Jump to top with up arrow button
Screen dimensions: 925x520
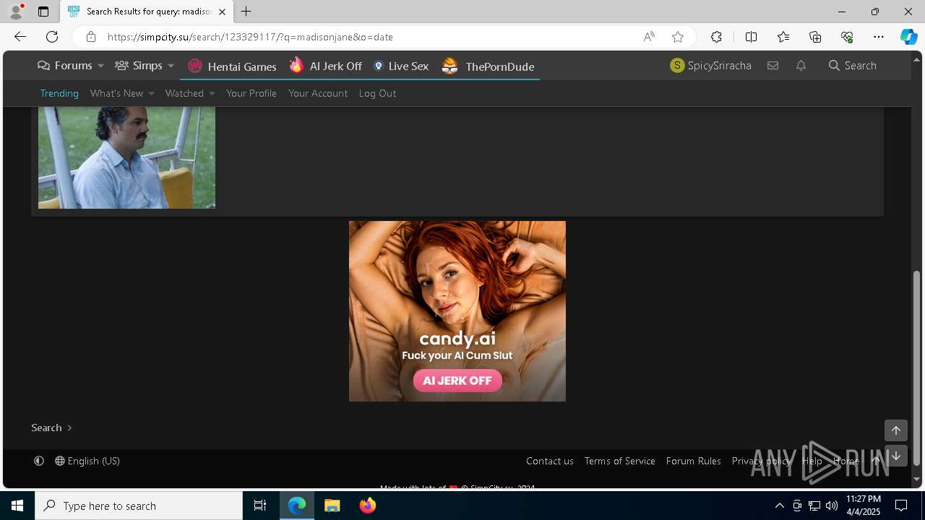pos(895,430)
